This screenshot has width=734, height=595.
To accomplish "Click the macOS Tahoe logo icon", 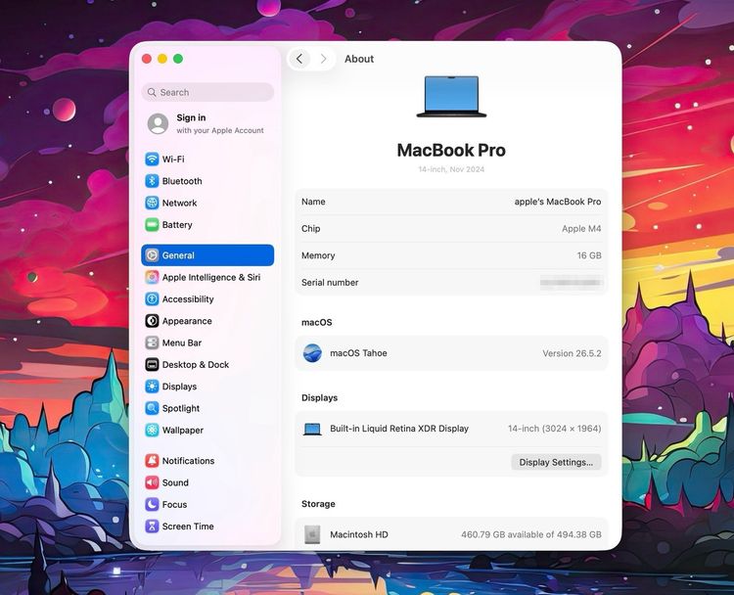I will click(x=312, y=353).
